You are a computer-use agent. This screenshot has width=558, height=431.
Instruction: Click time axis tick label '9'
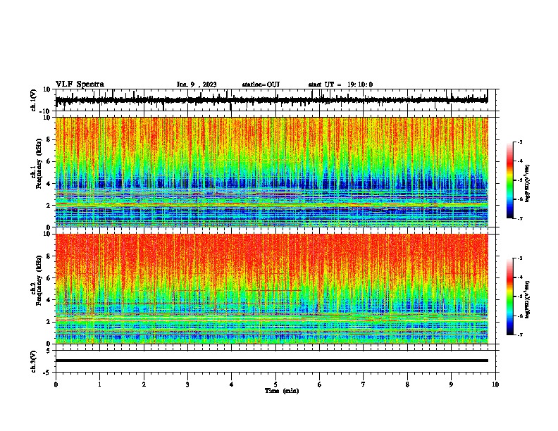pyautogui.click(x=451, y=385)
